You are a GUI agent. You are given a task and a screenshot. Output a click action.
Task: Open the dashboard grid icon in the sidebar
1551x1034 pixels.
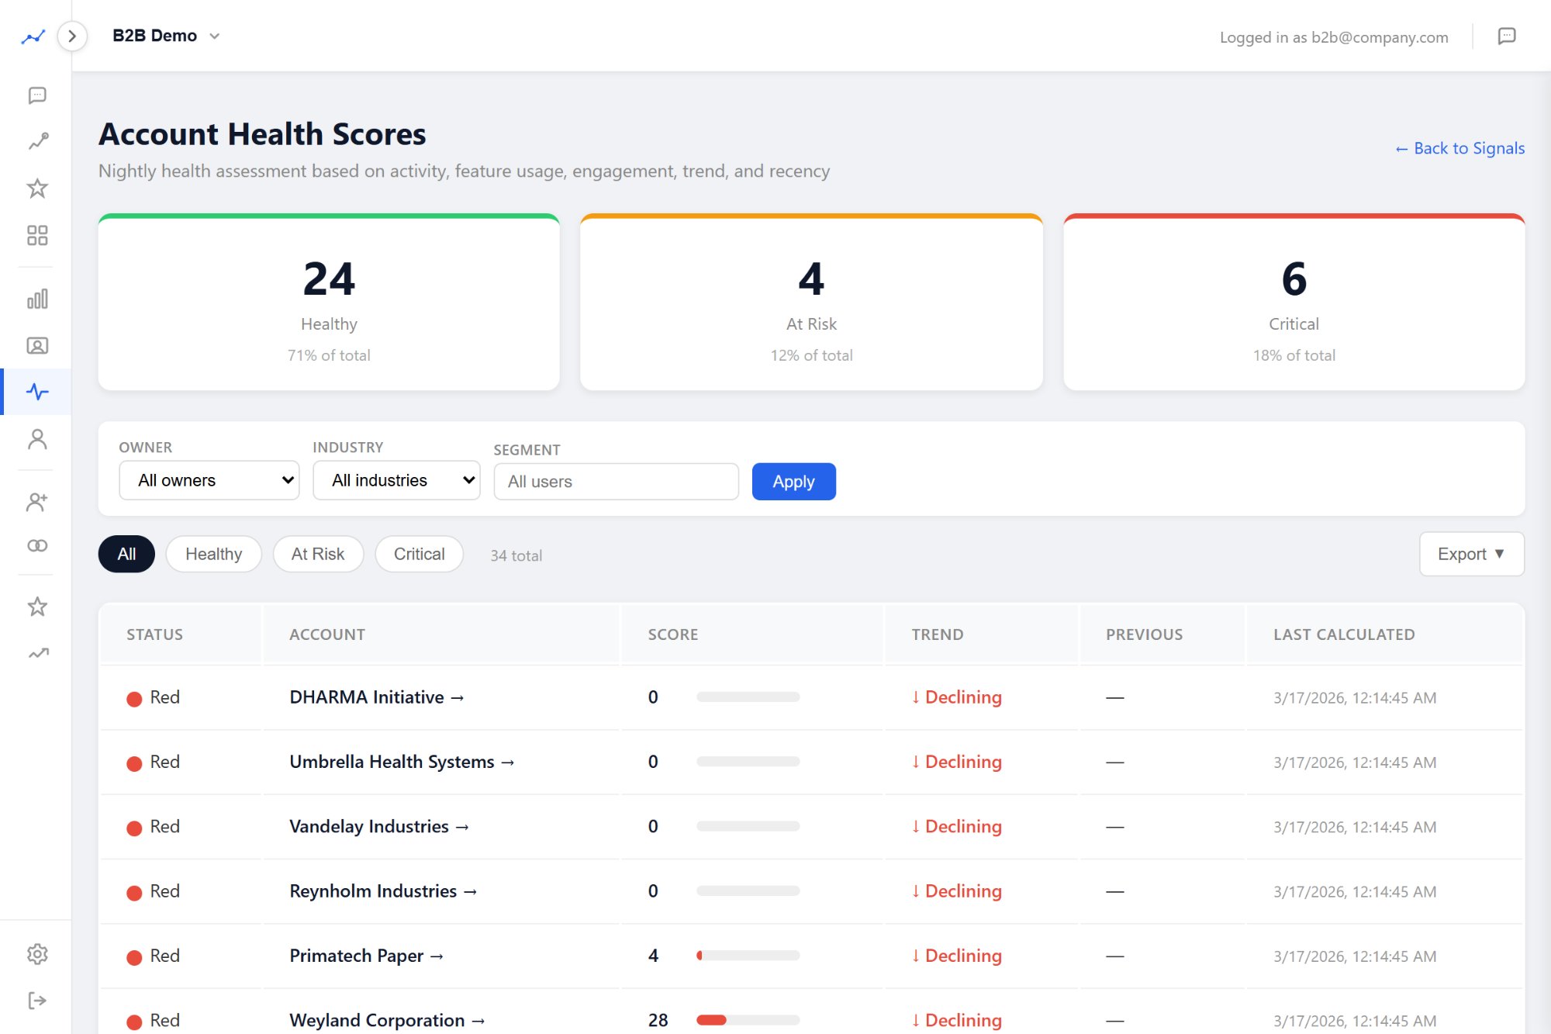click(x=36, y=235)
